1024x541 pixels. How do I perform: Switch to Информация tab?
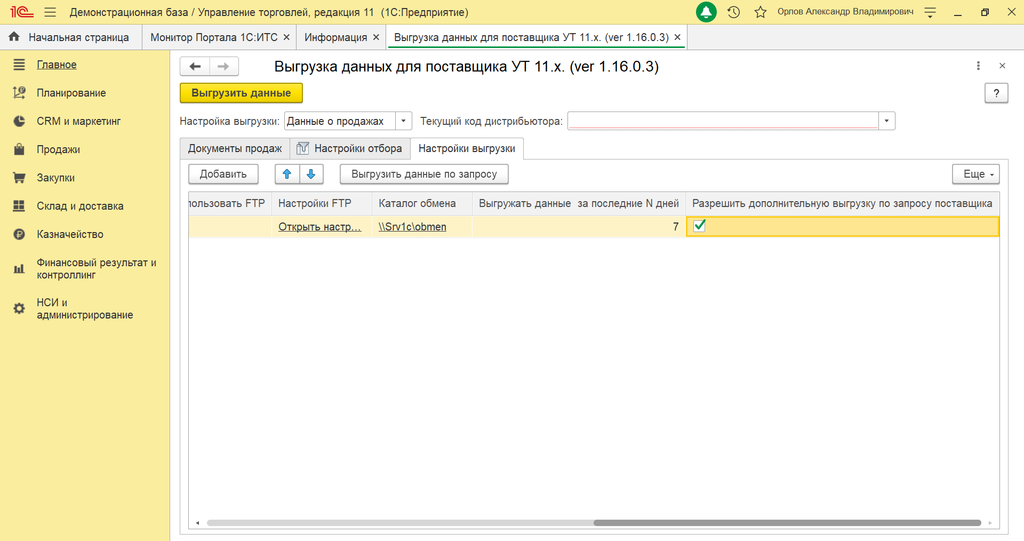pyautogui.click(x=335, y=37)
